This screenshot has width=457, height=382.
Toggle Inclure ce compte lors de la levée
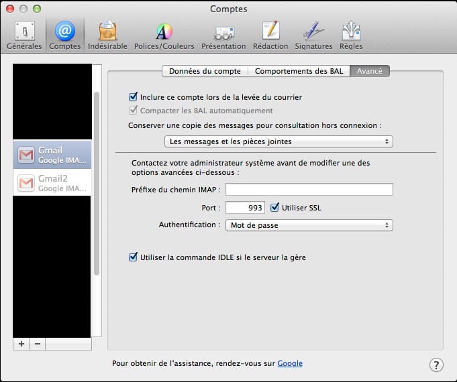pos(133,97)
